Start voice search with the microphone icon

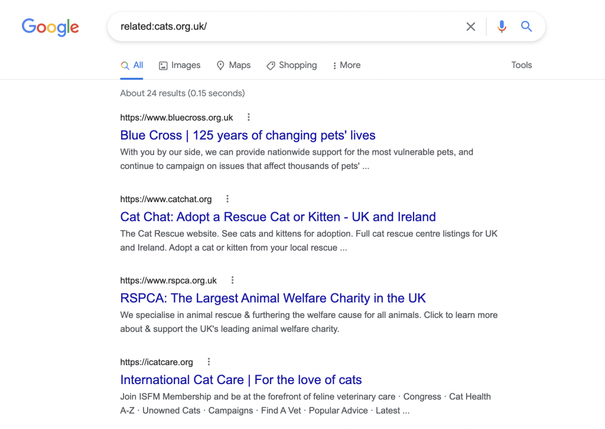[x=502, y=27]
